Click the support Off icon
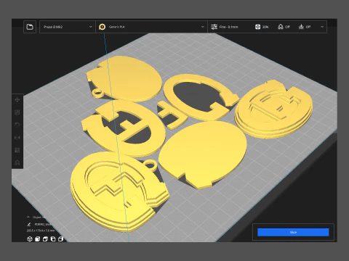 [281, 27]
